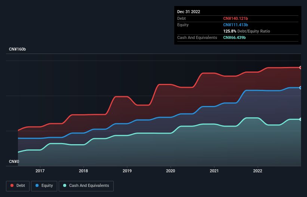Click the teal Cash And Equivalents legend dot
The height and width of the screenshot is (197, 307).
[65, 185]
